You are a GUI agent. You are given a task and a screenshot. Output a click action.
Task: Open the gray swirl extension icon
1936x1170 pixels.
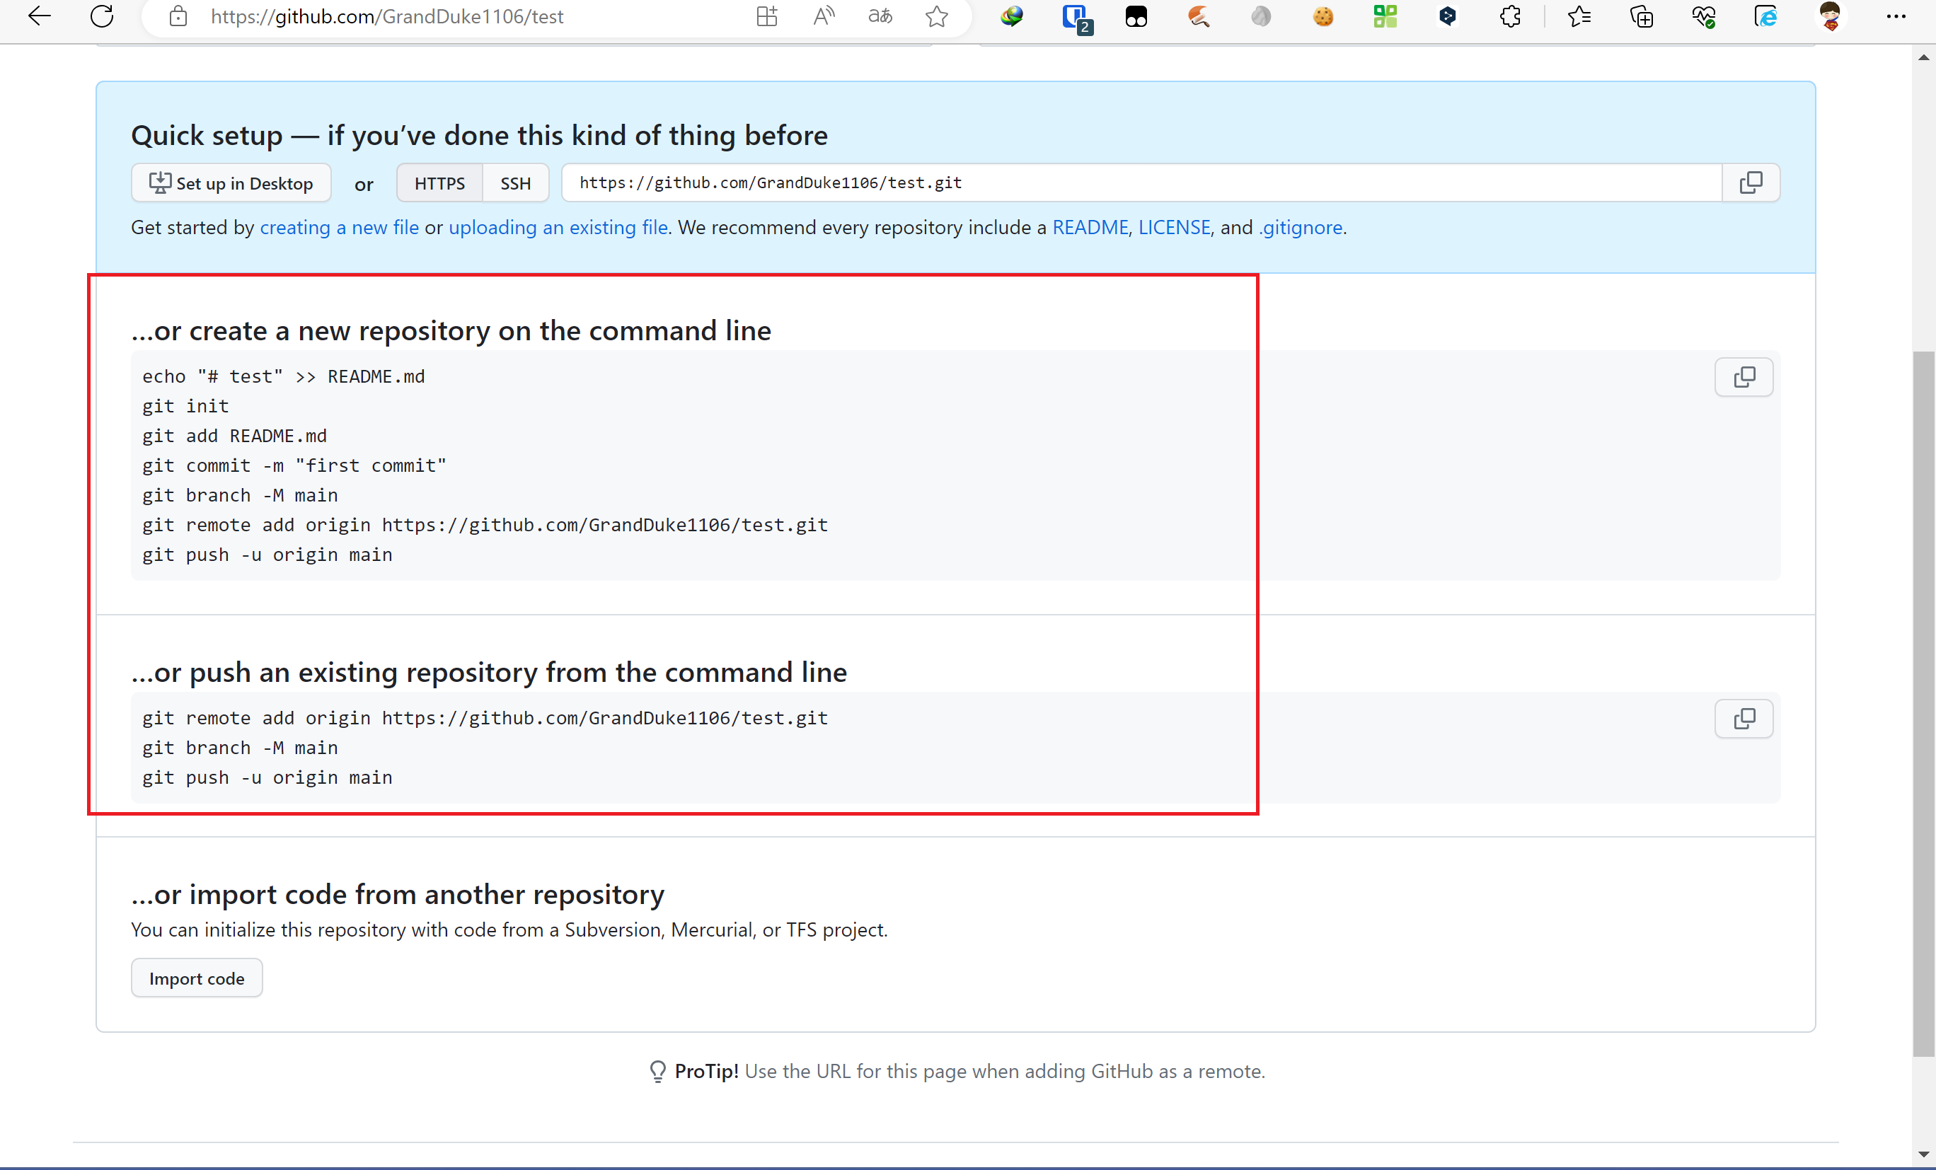(1261, 16)
